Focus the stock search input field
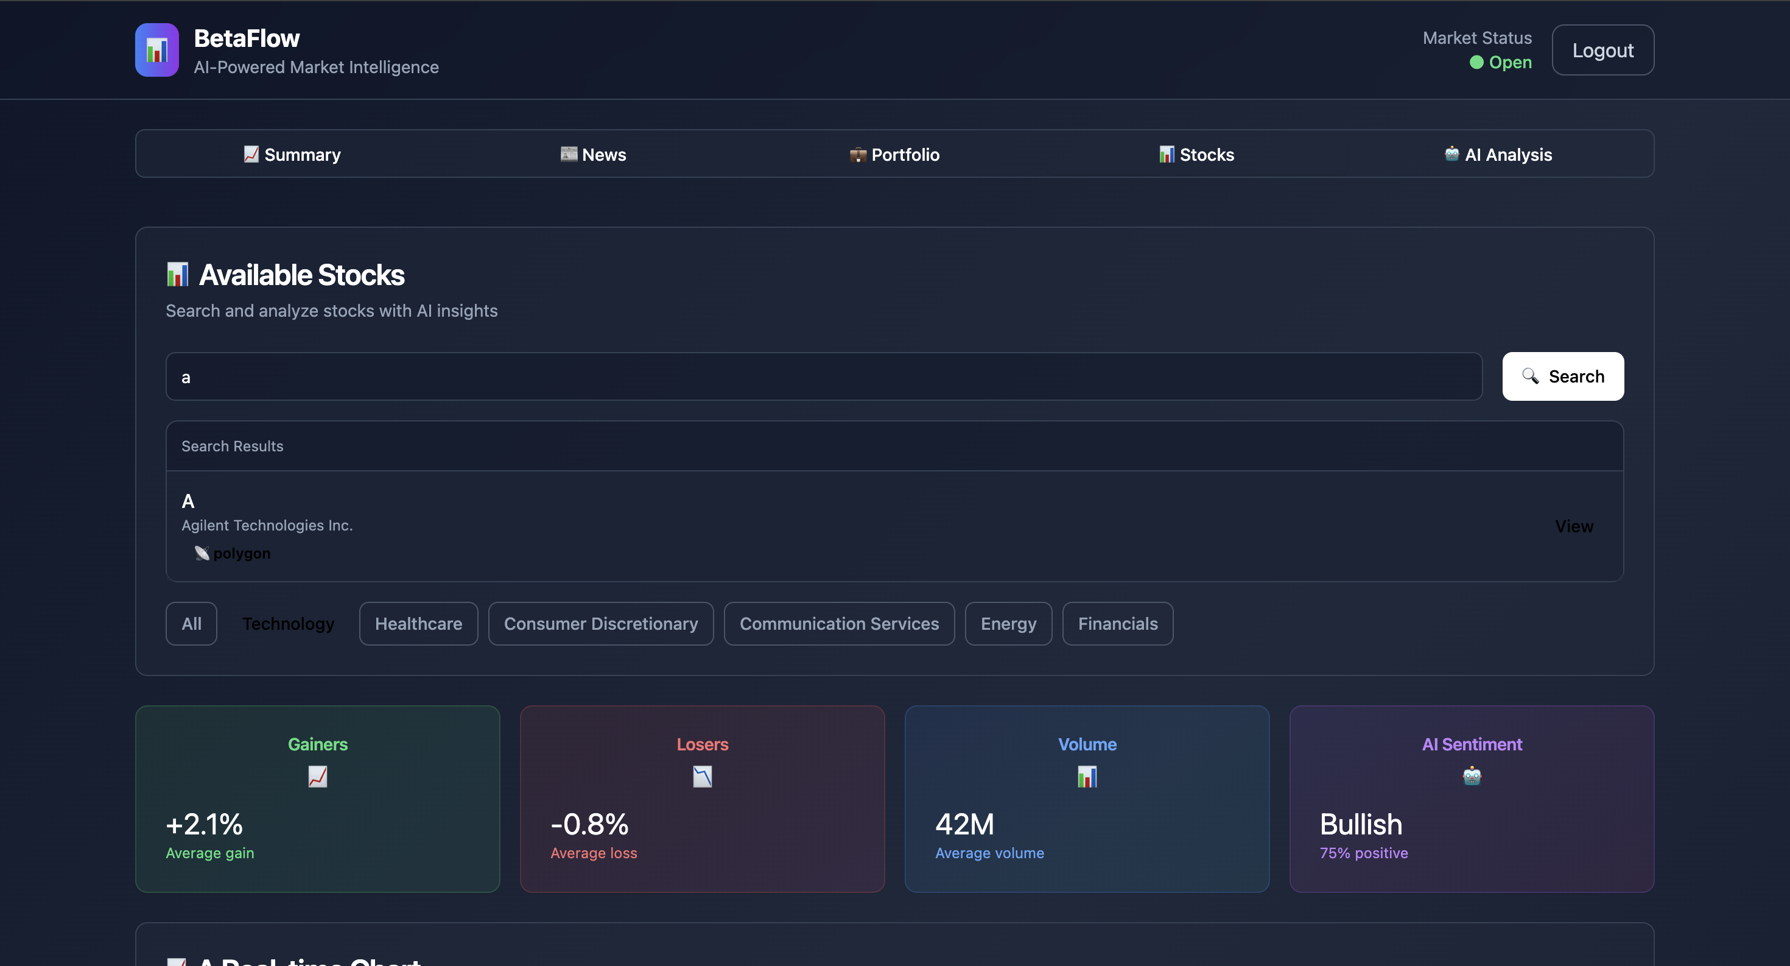Image resolution: width=1790 pixels, height=966 pixels. pyautogui.click(x=823, y=376)
